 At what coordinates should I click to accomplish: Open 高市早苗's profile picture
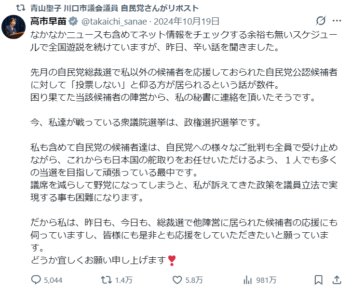(x=14, y=27)
